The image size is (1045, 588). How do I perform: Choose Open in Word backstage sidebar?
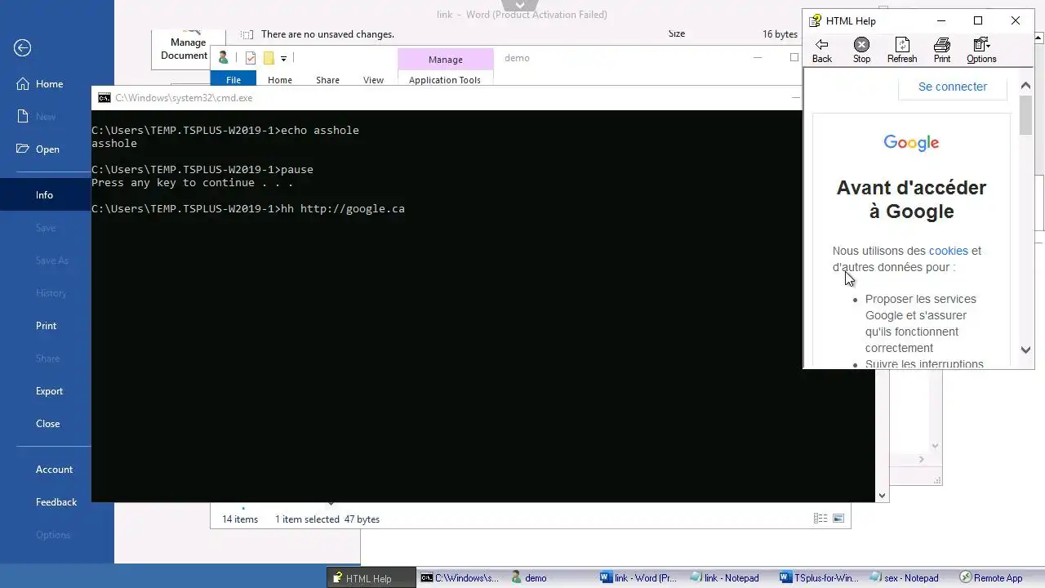[x=47, y=149]
